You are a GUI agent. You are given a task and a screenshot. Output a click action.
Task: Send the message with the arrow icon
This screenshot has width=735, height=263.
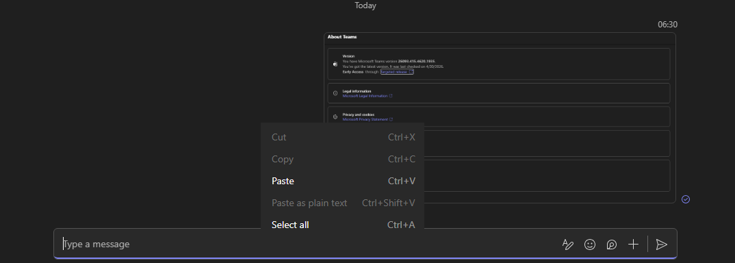click(661, 245)
